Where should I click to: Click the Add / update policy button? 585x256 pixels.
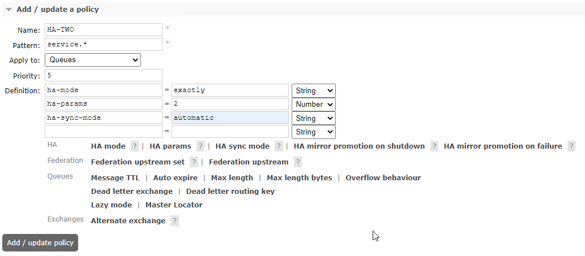[40, 243]
